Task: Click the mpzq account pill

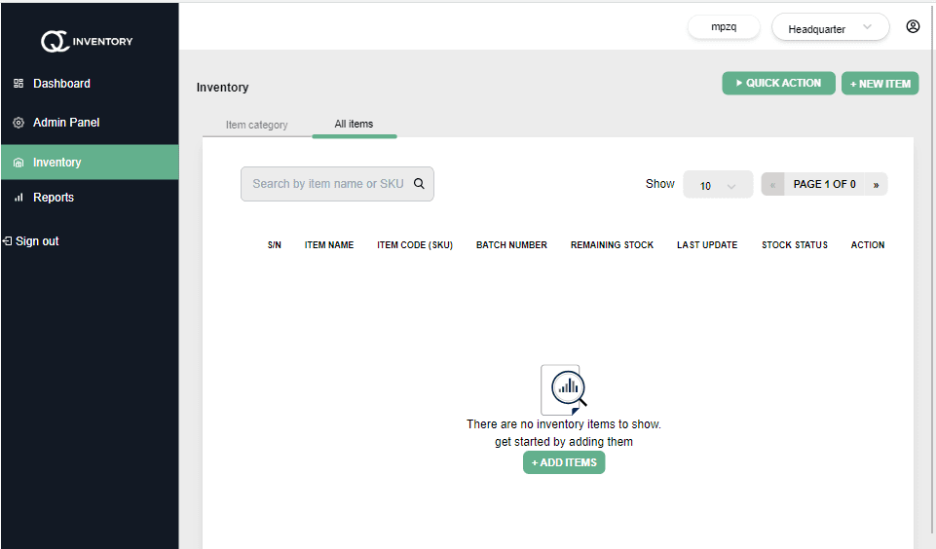Action: [724, 27]
